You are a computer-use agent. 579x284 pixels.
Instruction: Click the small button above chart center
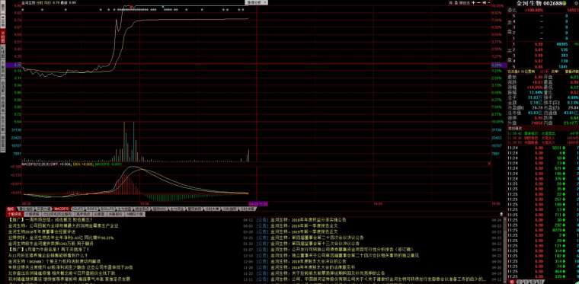pyautogui.click(x=257, y=2)
